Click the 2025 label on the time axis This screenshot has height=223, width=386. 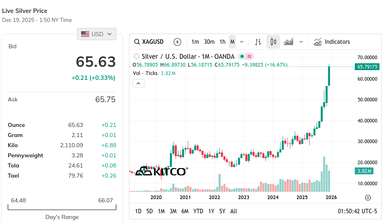pos(302,197)
